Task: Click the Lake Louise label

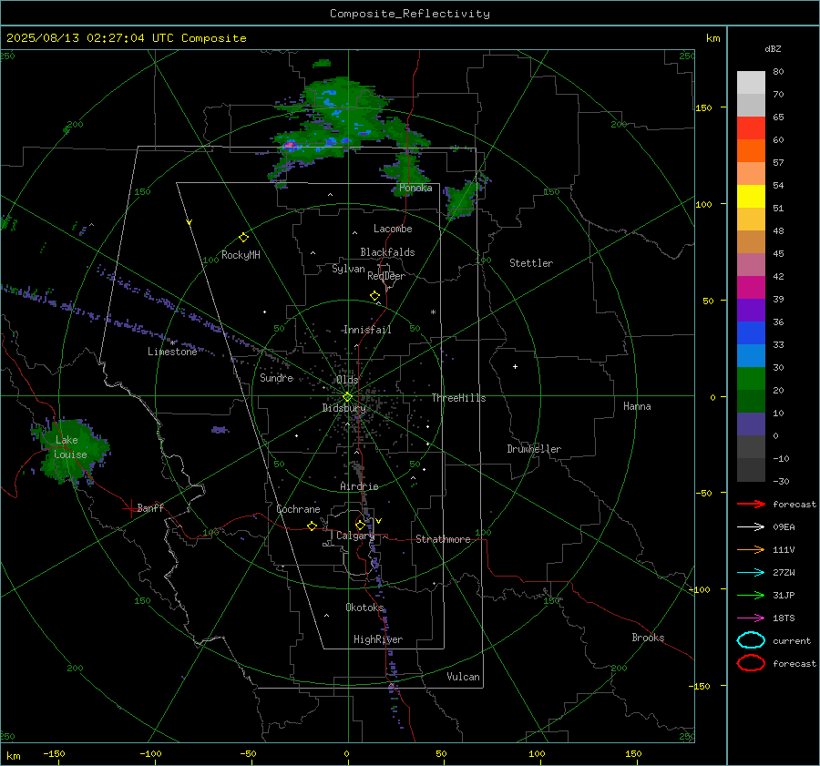Action: click(70, 447)
